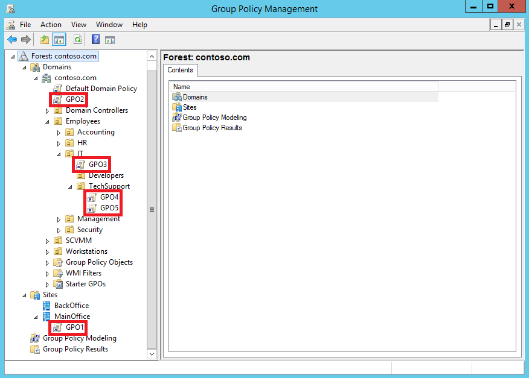Click the Group Policy Objects container icon

pos(58,262)
